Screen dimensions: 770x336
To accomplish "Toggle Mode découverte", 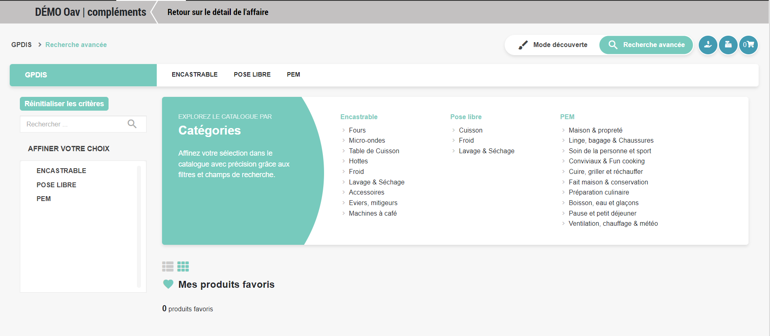I will [552, 45].
